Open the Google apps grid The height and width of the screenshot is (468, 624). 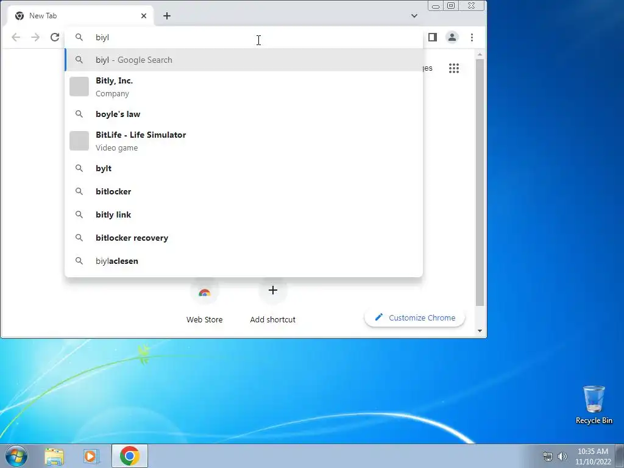pos(454,68)
